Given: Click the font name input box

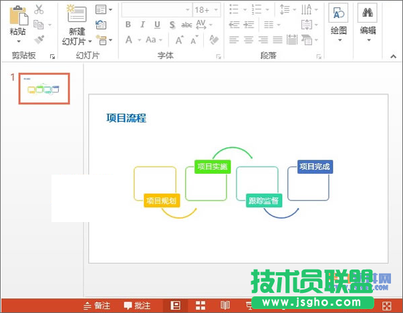Looking at the screenshot, I should [x=157, y=10].
